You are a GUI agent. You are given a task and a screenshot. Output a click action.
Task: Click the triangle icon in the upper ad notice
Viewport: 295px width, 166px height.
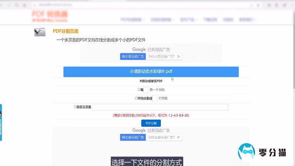(x=178, y=56)
